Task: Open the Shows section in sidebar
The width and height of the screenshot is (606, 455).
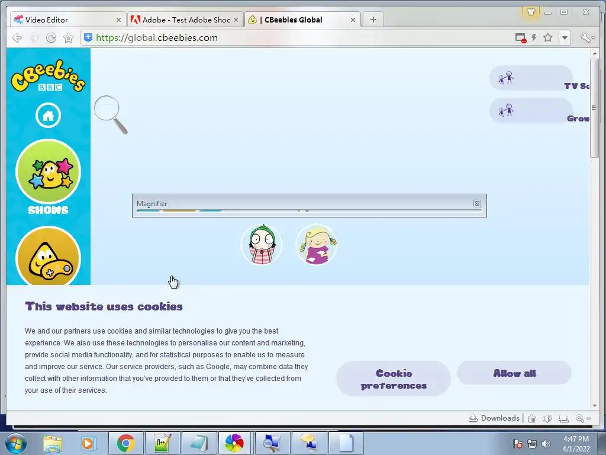Action: 49,177
